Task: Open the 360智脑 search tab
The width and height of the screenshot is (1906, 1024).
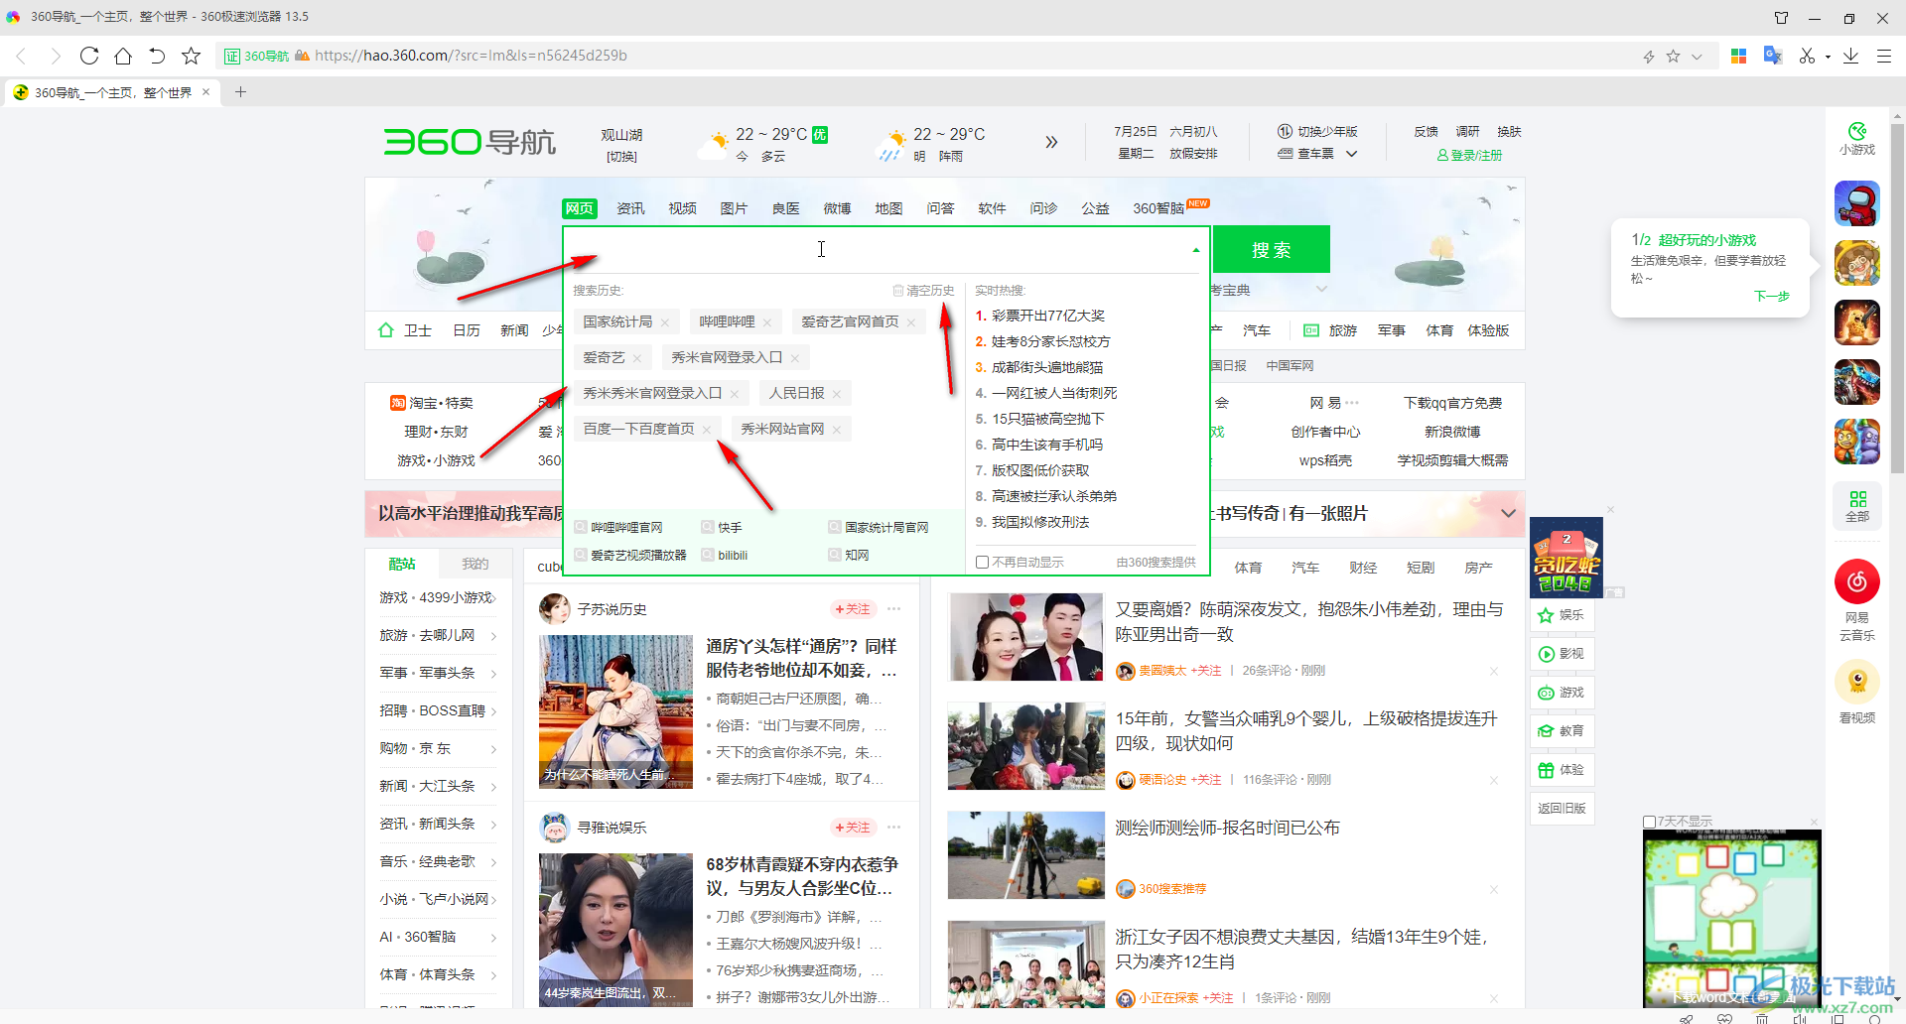Action: coord(1158,208)
